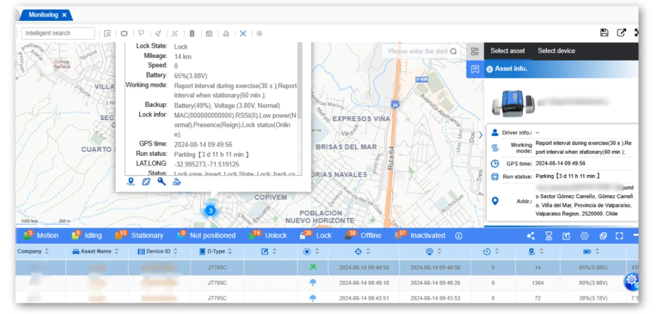
Task: Collapse the right panel using the arrow
Action: (481, 135)
